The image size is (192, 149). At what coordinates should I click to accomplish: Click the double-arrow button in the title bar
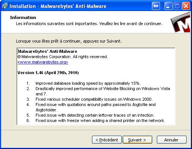click(x=156, y=6)
